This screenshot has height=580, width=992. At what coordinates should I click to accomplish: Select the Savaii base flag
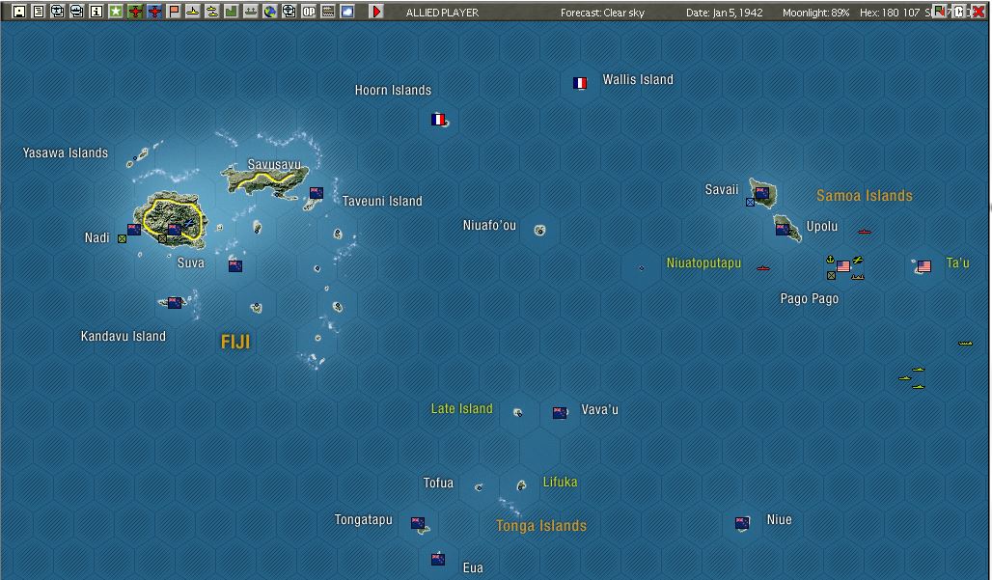click(x=762, y=192)
